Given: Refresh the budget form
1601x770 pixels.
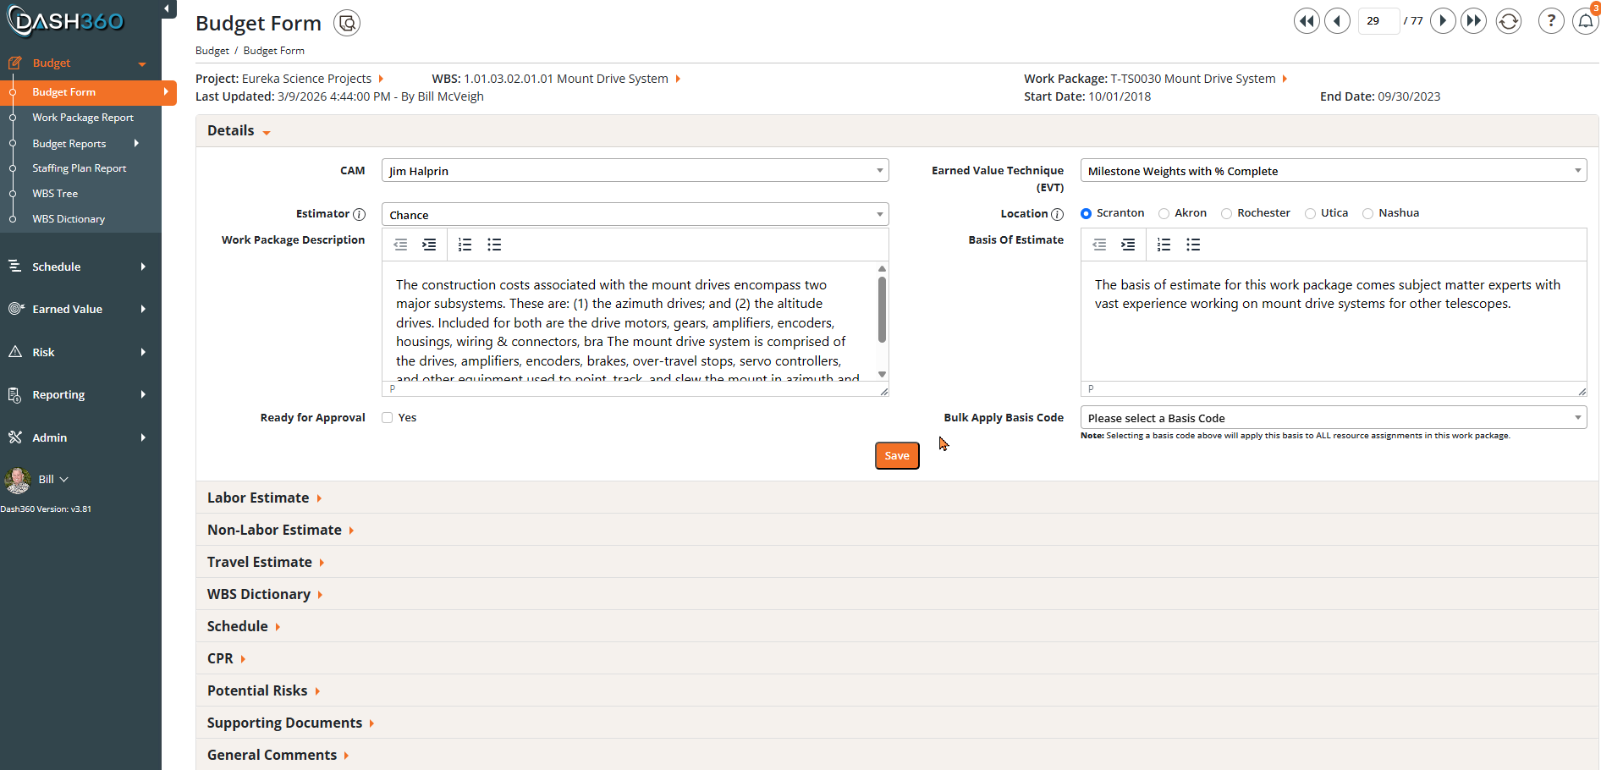Looking at the screenshot, I should pyautogui.click(x=1509, y=21).
